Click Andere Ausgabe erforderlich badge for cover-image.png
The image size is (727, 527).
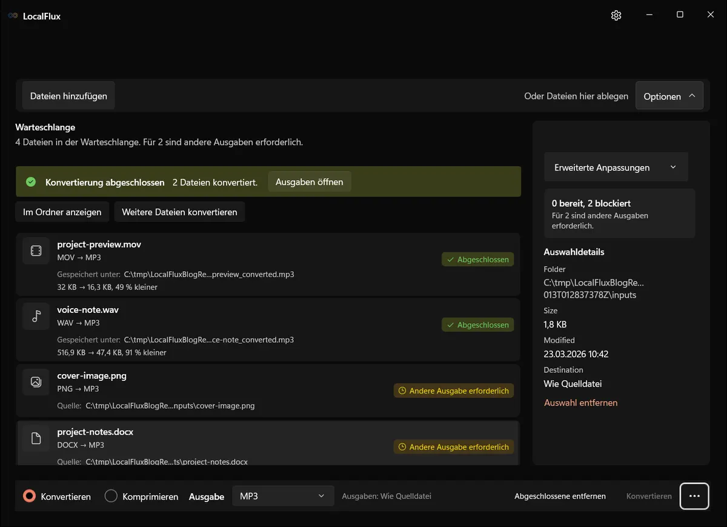coord(454,391)
